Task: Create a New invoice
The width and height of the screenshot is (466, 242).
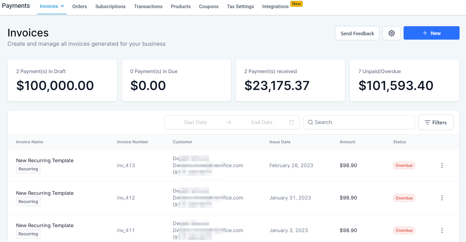Action: tap(431, 33)
